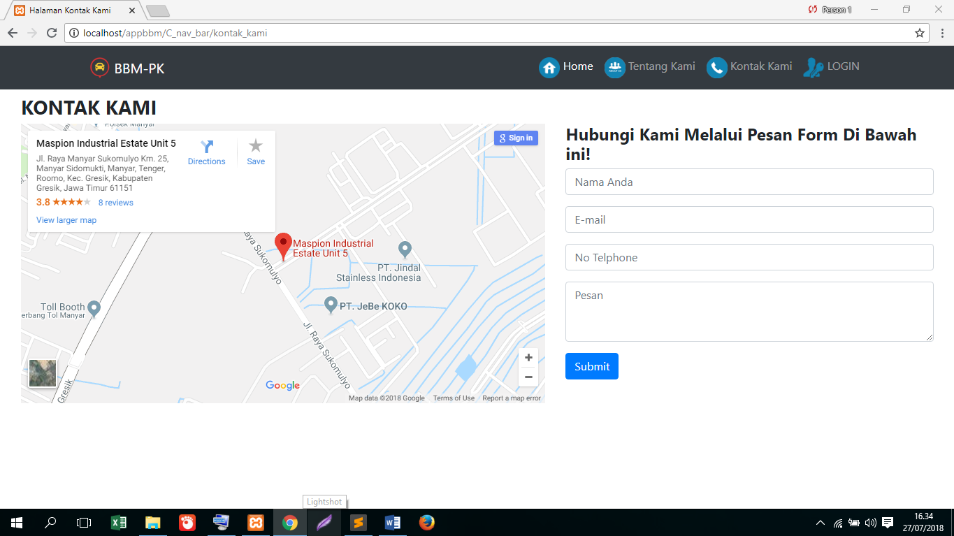The width and height of the screenshot is (954, 536).
Task: Click View larger map link
Action: point(66,220)
